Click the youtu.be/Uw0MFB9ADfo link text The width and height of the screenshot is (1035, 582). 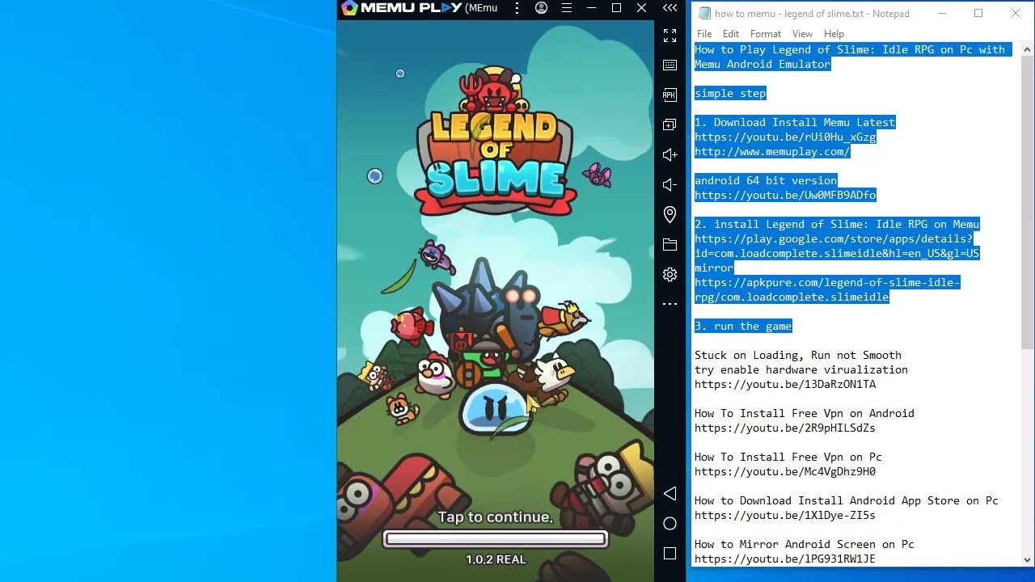point(785,195)
